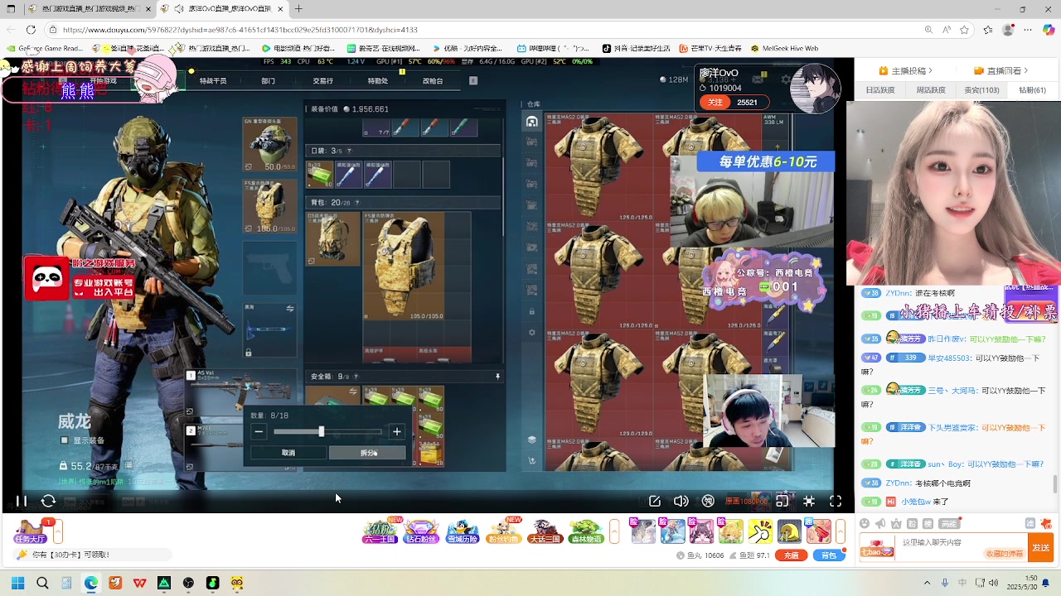1061x596 pixels.
Task: Click the horn announcement icon in chat toolbar
Action: 880,523
